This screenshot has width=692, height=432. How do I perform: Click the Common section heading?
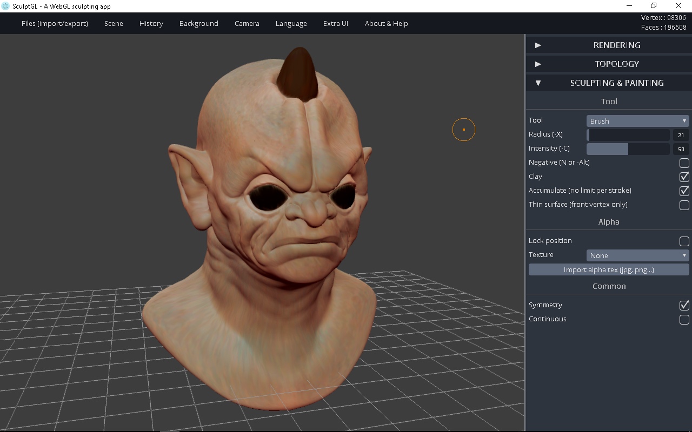point(609,286)
